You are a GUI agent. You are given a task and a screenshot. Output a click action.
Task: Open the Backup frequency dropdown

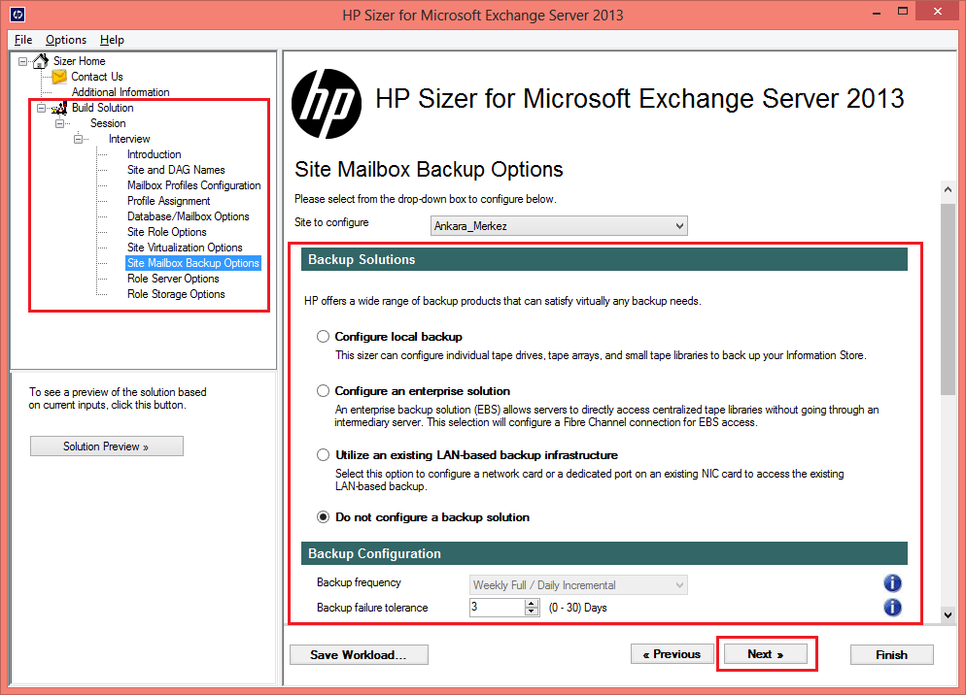578,584
